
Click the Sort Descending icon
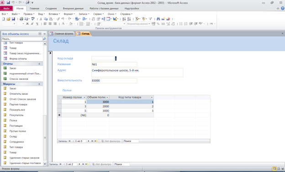tap(129, 19)
